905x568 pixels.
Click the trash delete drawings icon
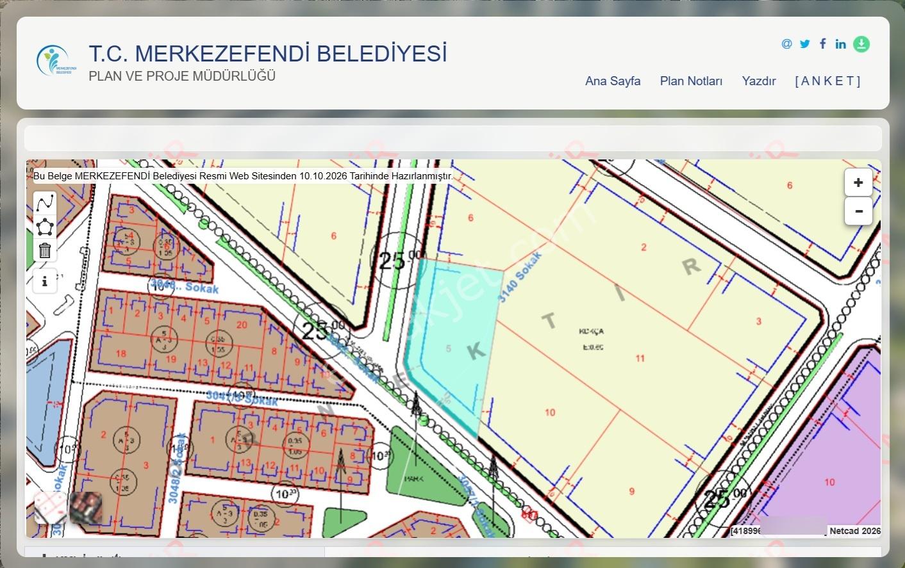pos(45,250)
